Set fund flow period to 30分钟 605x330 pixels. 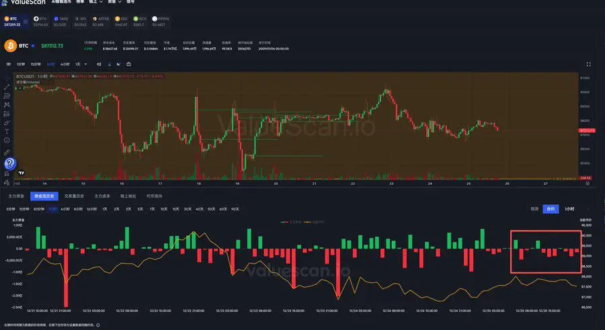click(38, 209)
